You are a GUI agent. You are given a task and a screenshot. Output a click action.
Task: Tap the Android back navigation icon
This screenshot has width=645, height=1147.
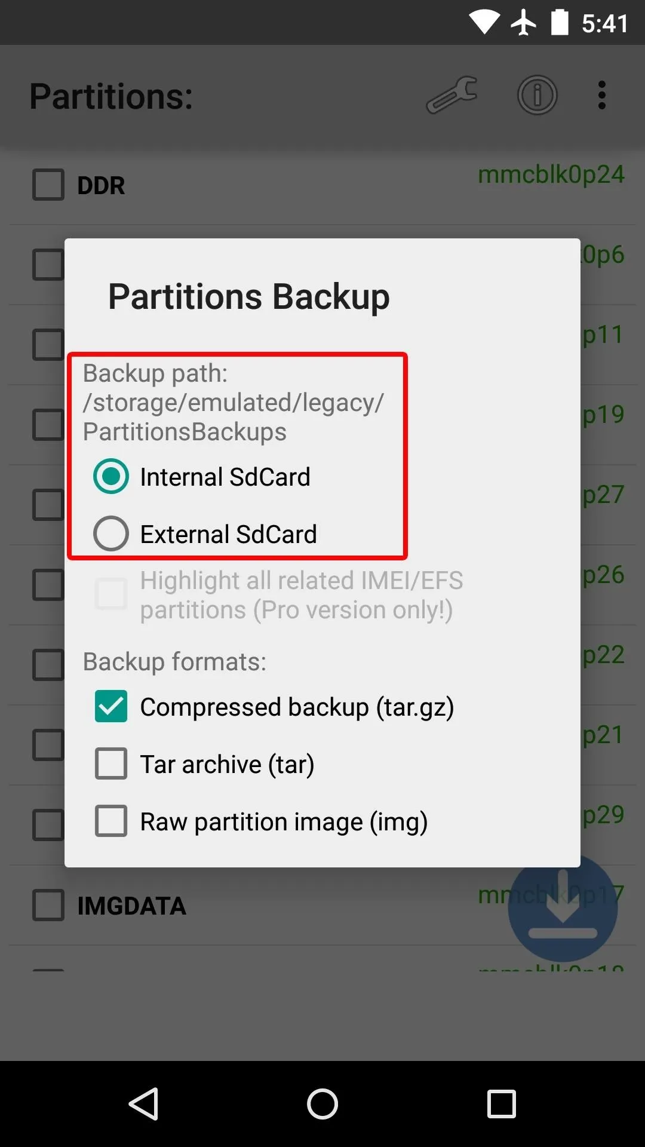144,1103
